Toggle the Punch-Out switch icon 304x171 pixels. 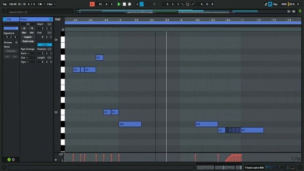(x=193, y=4)
